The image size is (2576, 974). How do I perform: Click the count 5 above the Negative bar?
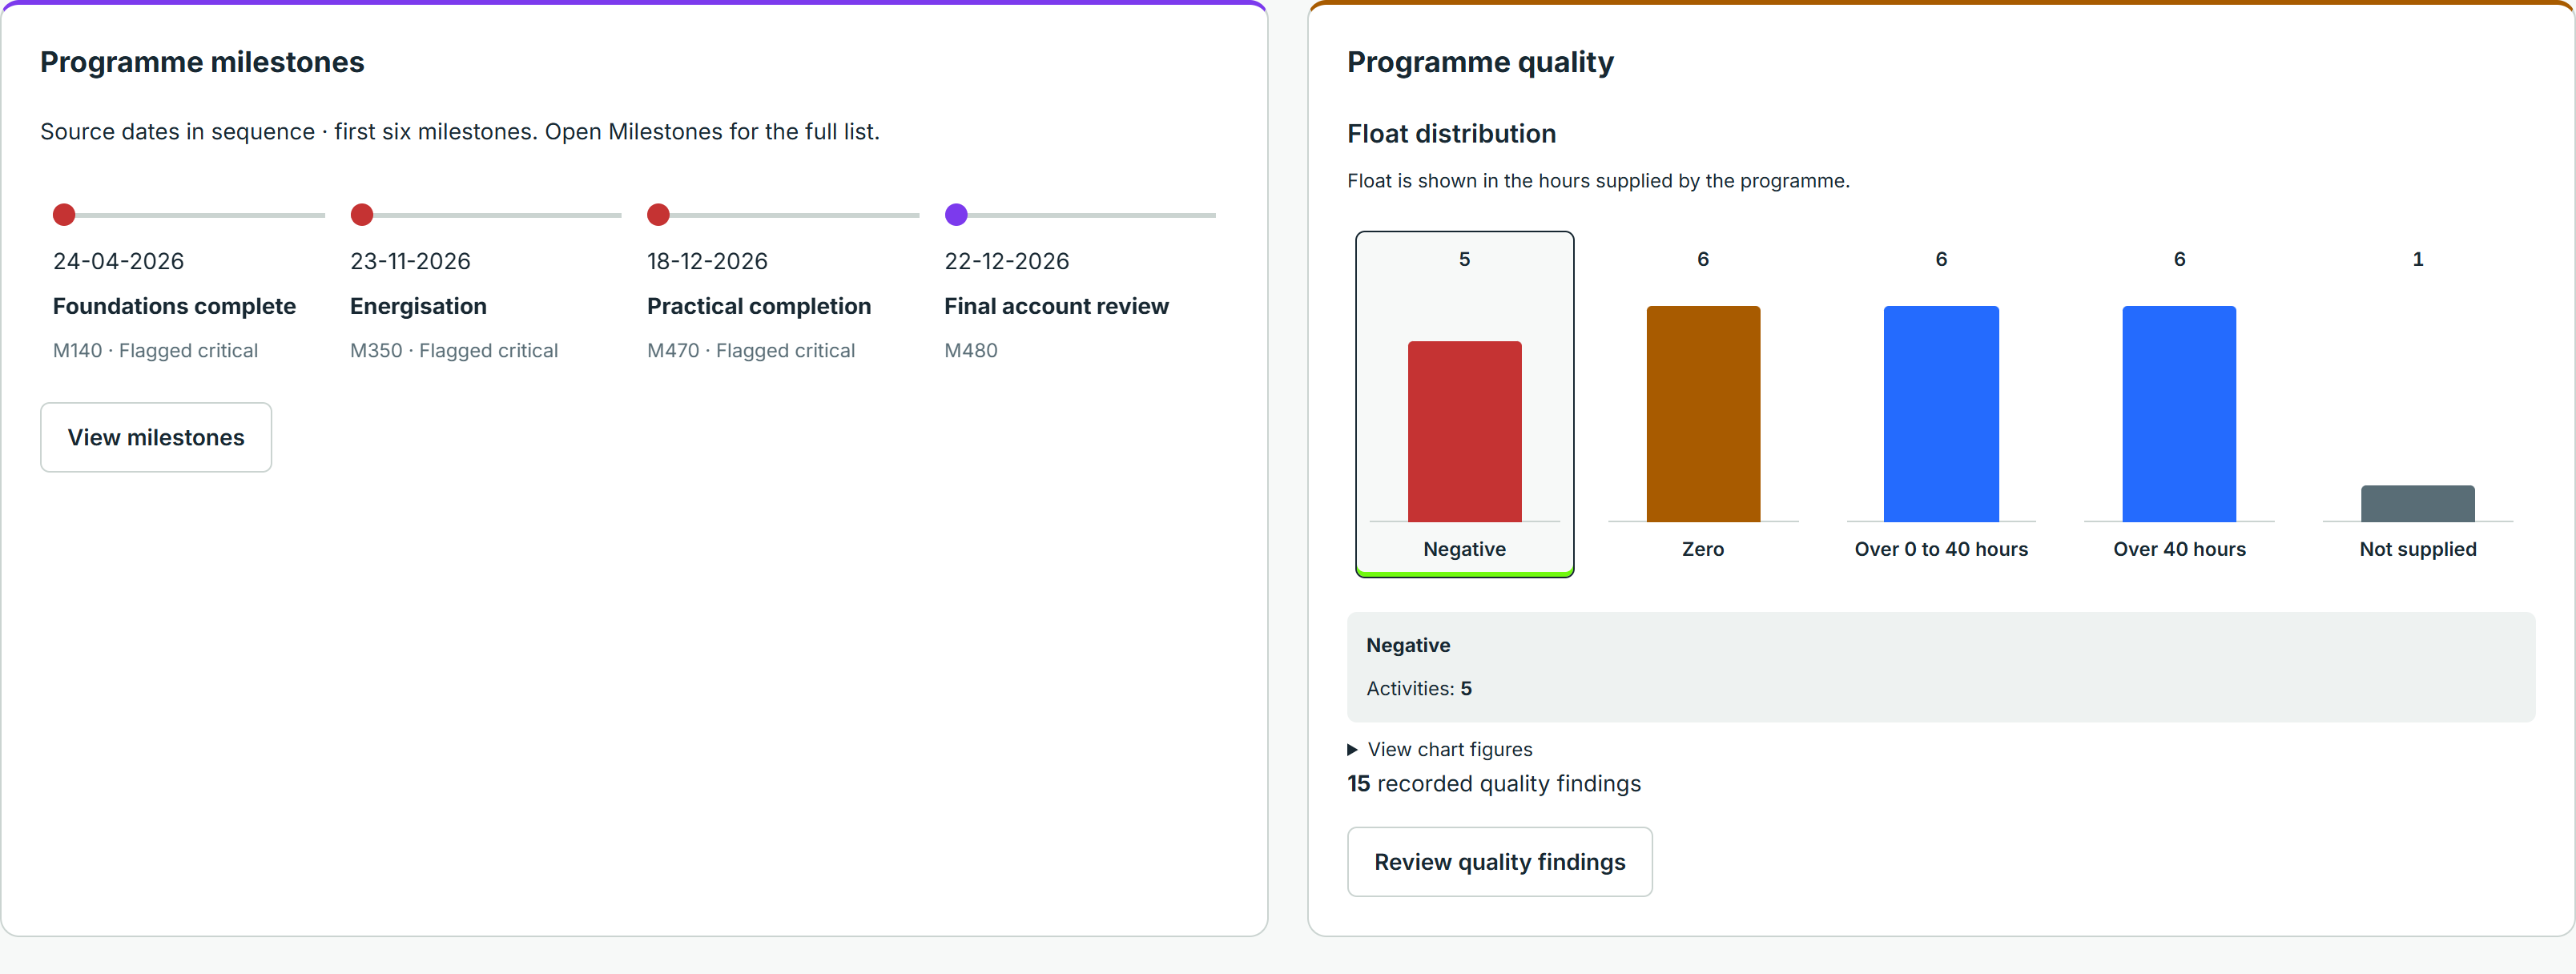[x=1464, y=259]
